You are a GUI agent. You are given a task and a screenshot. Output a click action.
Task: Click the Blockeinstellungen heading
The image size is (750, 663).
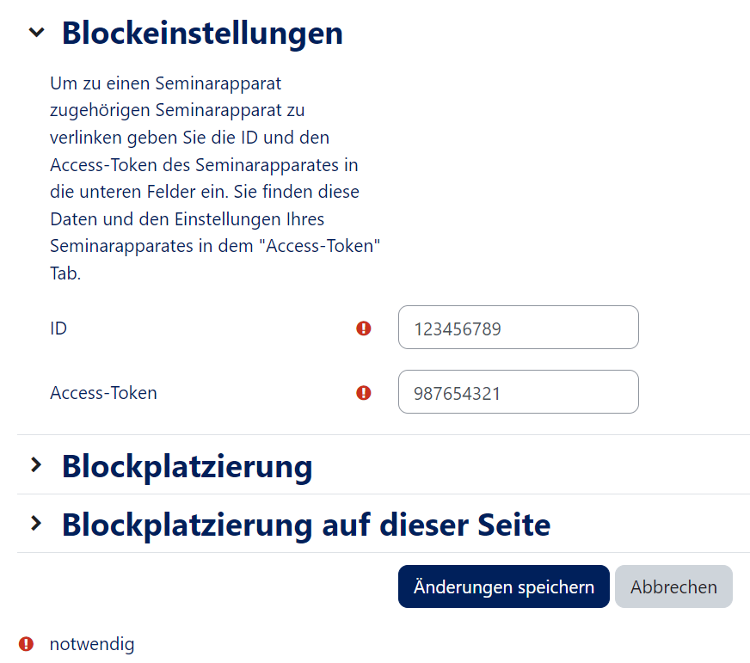[202, 33]
